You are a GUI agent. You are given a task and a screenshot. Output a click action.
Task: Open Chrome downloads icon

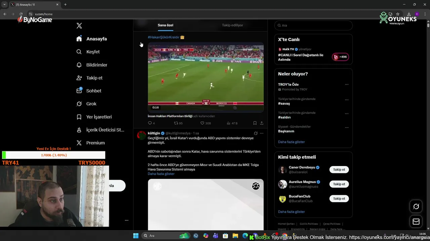click(x=409, y=14)
